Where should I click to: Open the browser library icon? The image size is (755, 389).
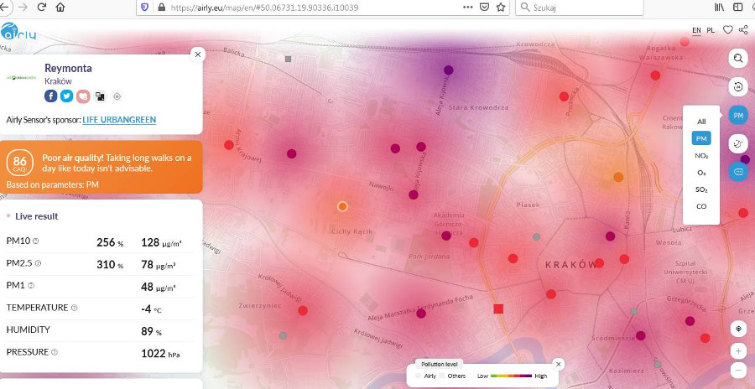click(x=720, y=8)
